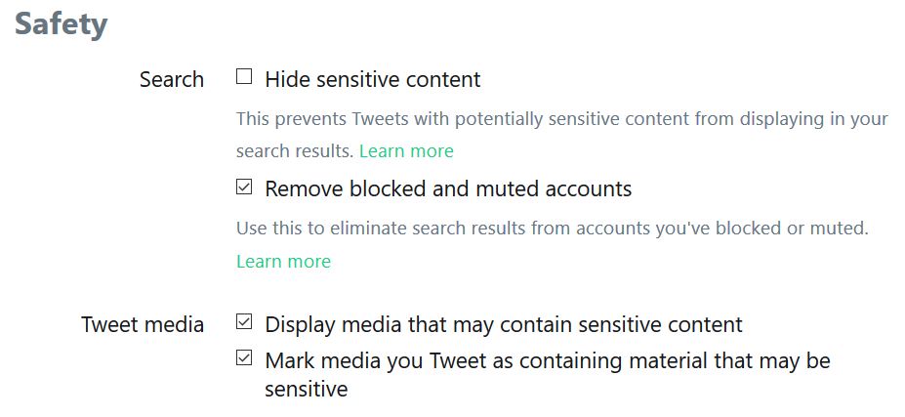Untick Display media that may contain sensitive content
This screenshot has width=905, height=417.
244,321
